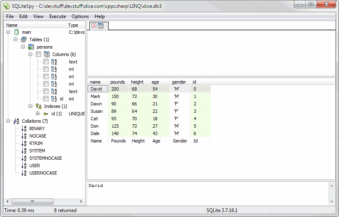Check the first text column checkbox
The height and width of the screenshot is (217, 339).
tap(46, 62)
